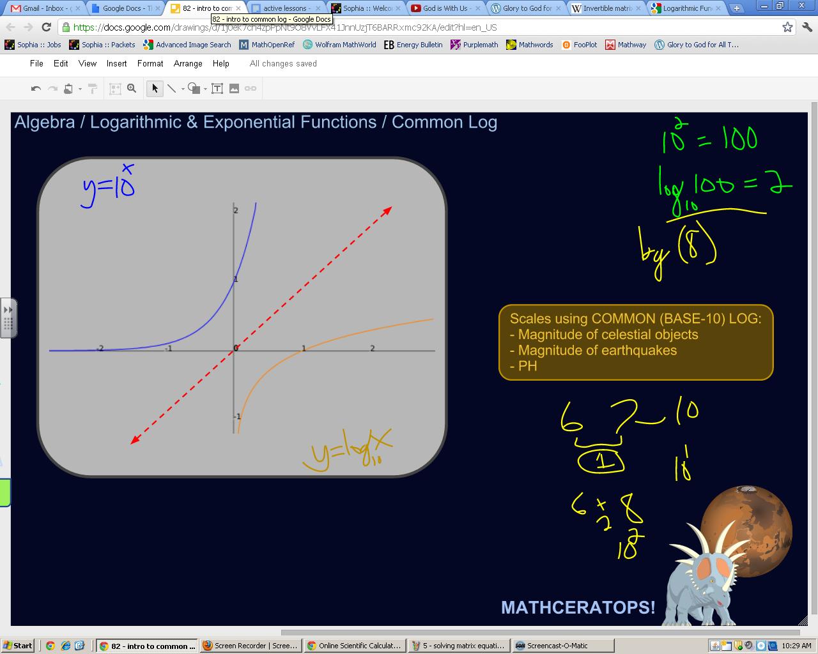Select the zoom magnifier tool

(x=132, y=89)
